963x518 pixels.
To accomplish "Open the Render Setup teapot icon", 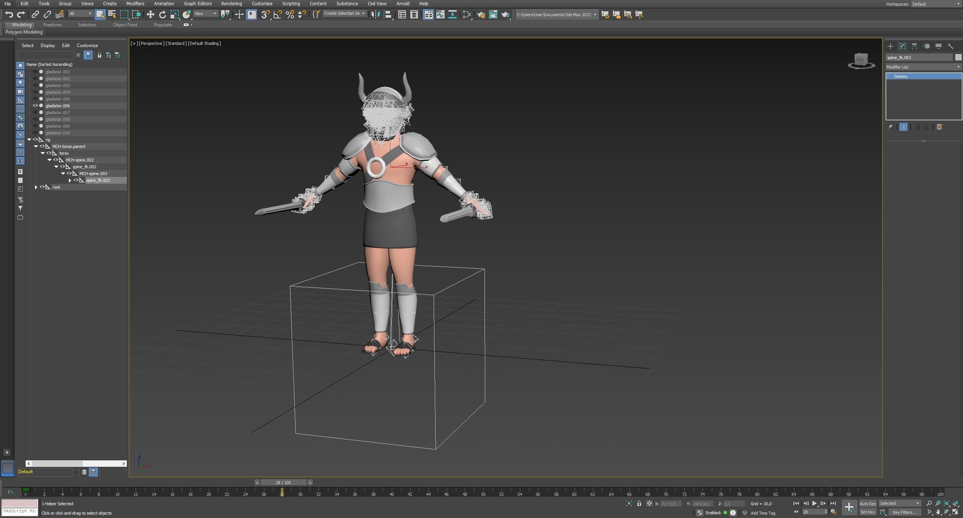I will click(x=481, y=14).
